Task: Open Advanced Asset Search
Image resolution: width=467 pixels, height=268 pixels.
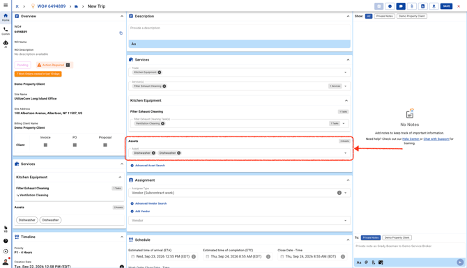Action: tap(148, 166)
